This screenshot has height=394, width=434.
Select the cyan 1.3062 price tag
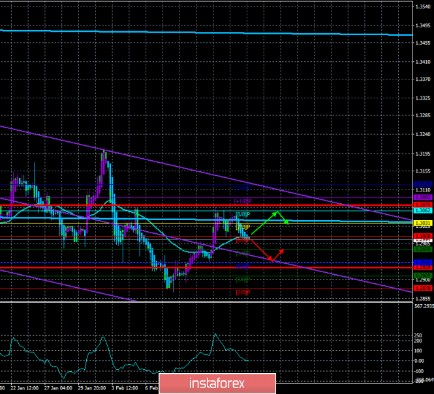click(x=423, y=210)
